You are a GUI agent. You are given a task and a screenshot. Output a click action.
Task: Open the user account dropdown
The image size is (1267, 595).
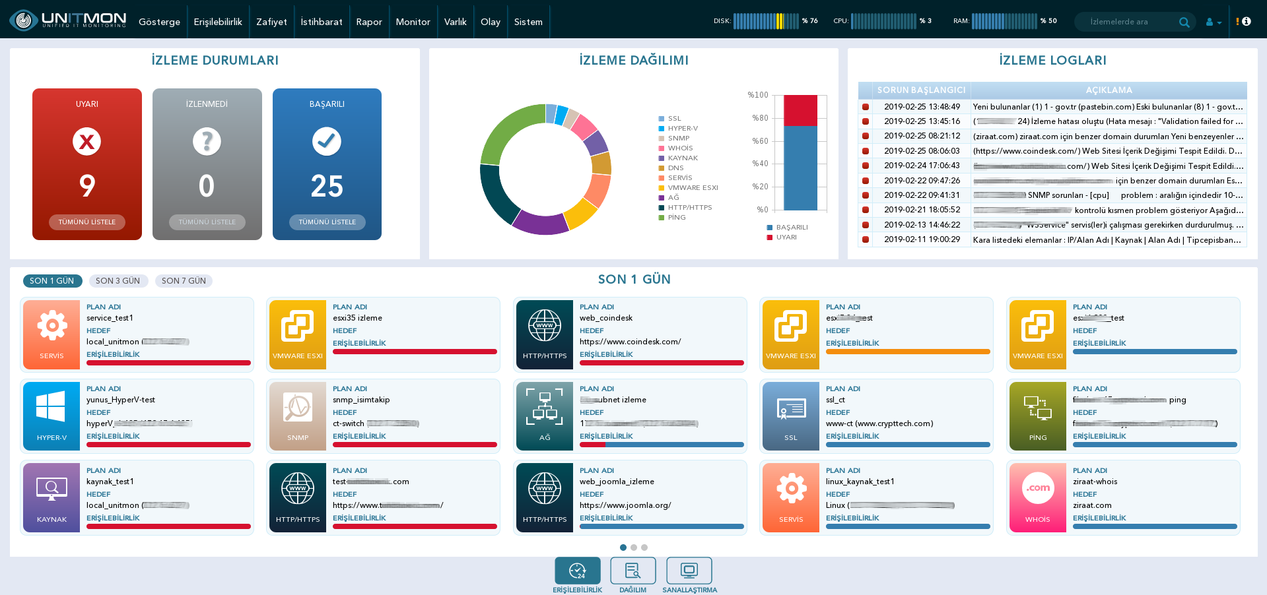pyautogui.click(x=1214, y=22)
